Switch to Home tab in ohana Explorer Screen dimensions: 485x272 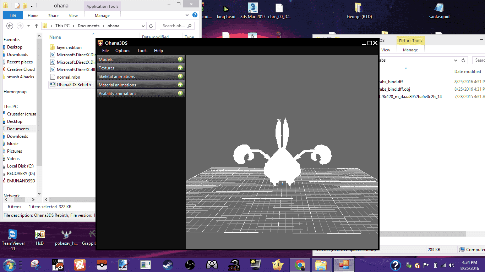point(33,16)
